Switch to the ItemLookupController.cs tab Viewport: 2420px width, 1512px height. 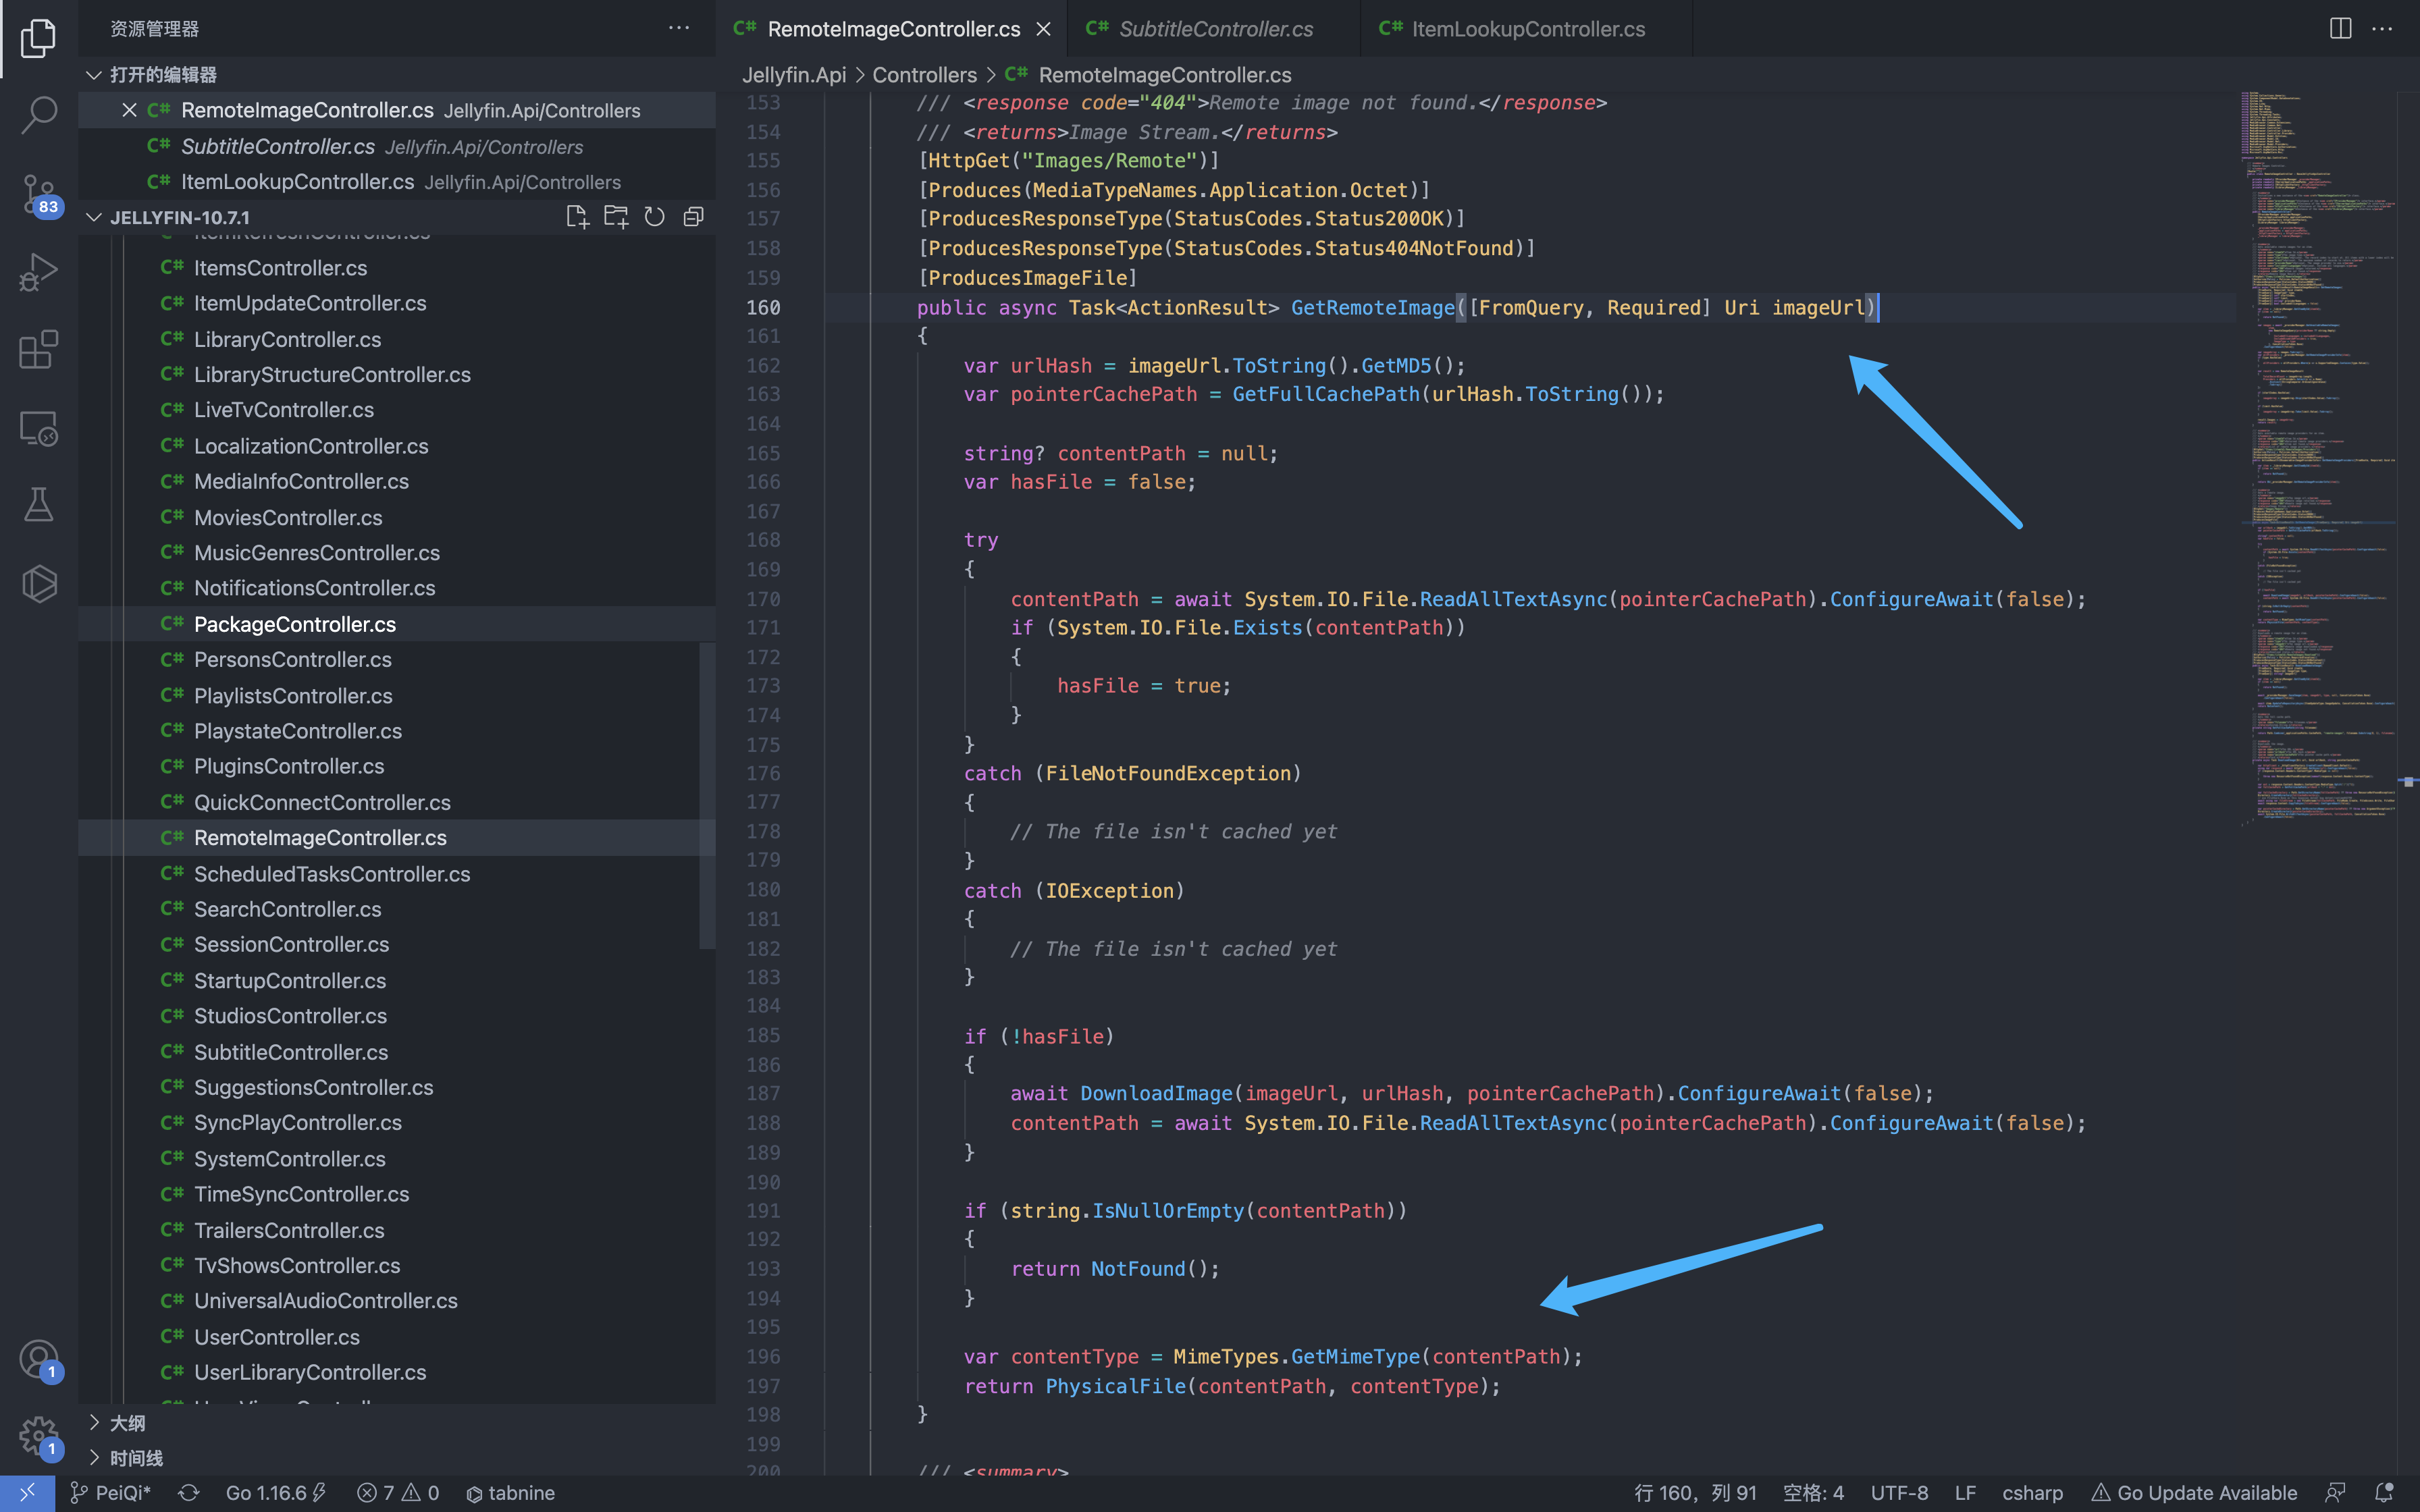pos(1527,29)
